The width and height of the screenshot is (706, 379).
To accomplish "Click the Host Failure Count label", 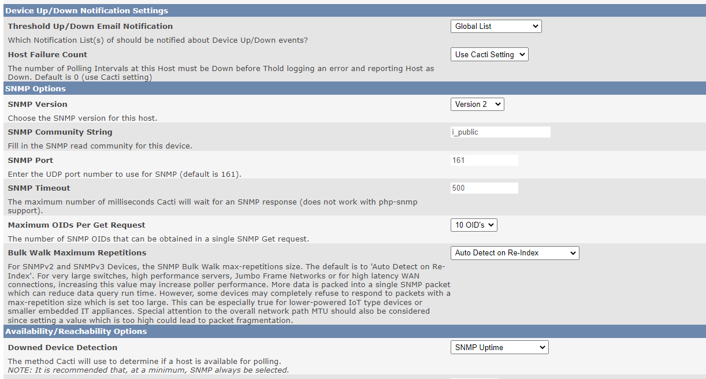I will 47,54.
